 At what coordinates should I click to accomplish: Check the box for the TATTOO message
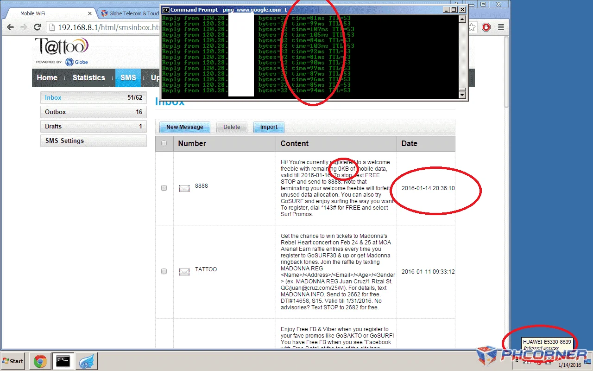click(164, 271)
